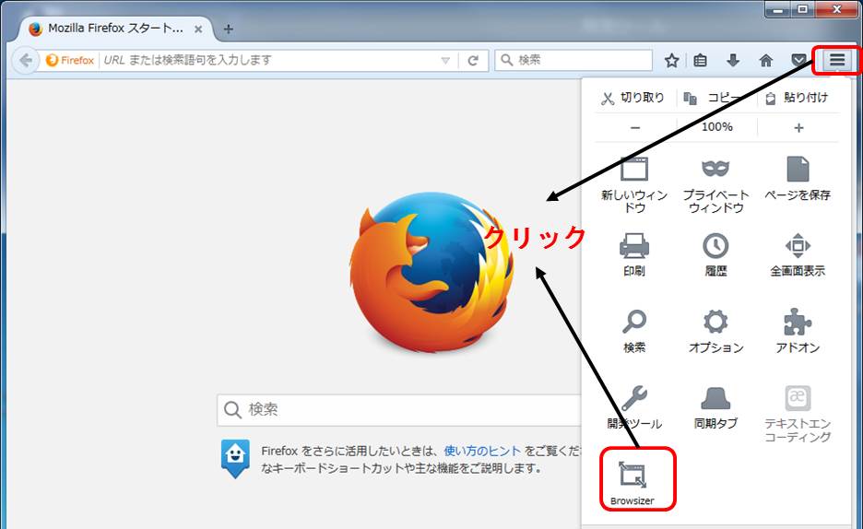Minimize the Firefox window
Viewport: 863px width, 529px height.
(778, 9)
